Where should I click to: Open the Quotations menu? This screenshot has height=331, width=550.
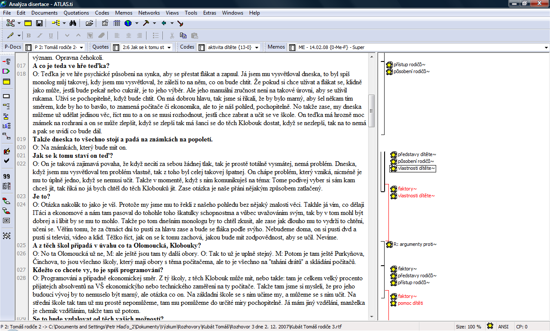click(x=76, y=13)
